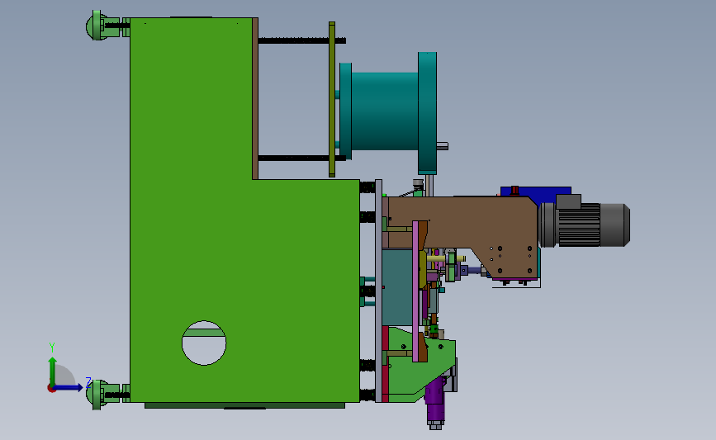
Task: Click the blue Z axis arrow of the triad
Action: [x=69, y=387]
